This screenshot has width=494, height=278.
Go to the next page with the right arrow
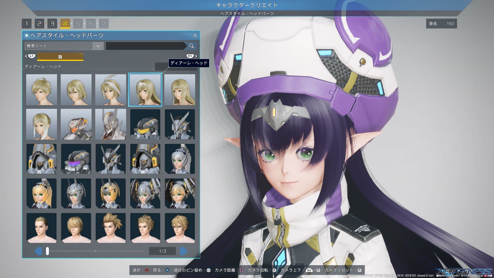183,251
